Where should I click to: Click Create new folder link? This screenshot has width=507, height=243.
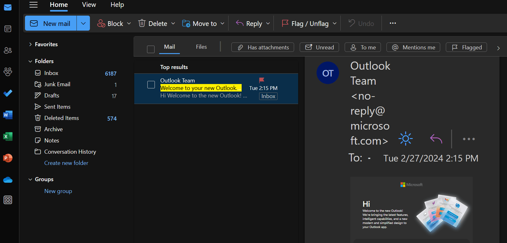point(66,163)
